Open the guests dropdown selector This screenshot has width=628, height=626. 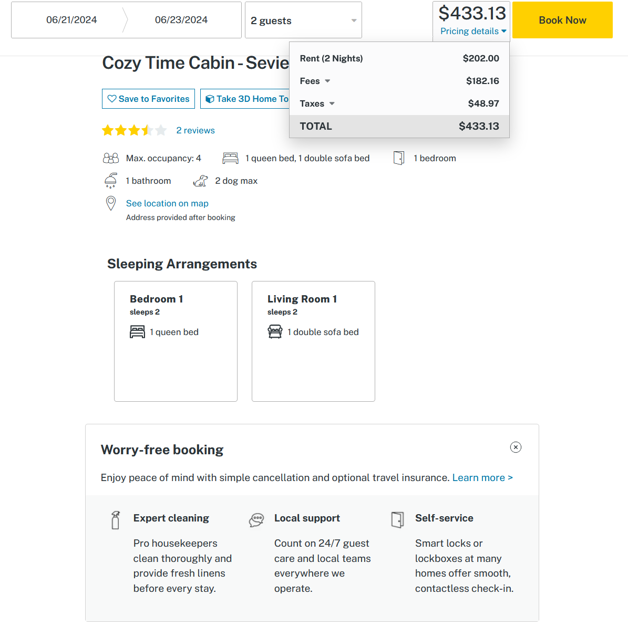point(303,20)
